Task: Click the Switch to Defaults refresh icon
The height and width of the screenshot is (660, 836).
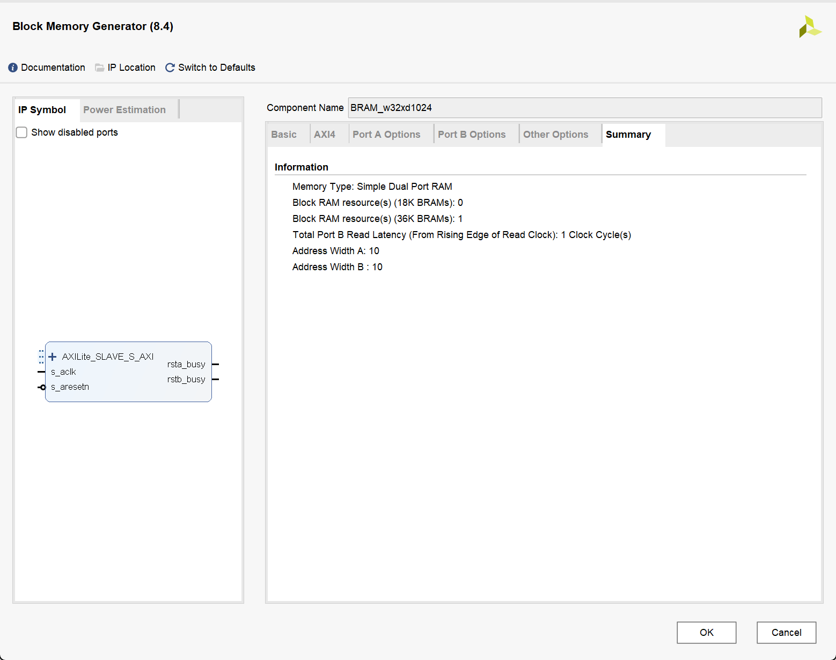Action: (x=170, y=68)
